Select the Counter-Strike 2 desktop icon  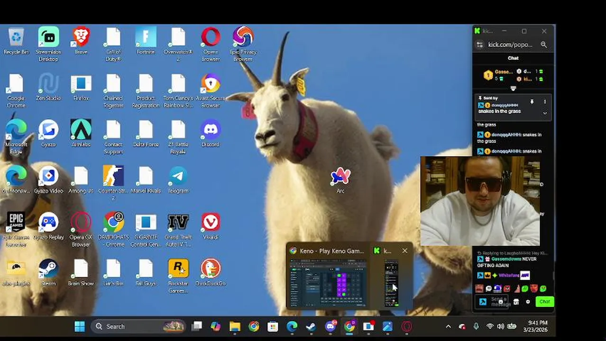[x=113, y=184]
